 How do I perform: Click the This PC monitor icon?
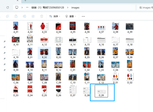[17, 7]
